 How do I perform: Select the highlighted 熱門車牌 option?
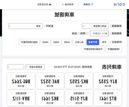tap(93, 42)
